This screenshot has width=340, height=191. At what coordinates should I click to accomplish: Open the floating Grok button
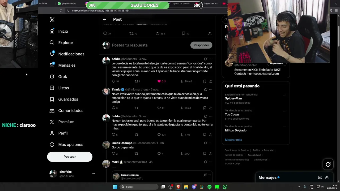328,164
